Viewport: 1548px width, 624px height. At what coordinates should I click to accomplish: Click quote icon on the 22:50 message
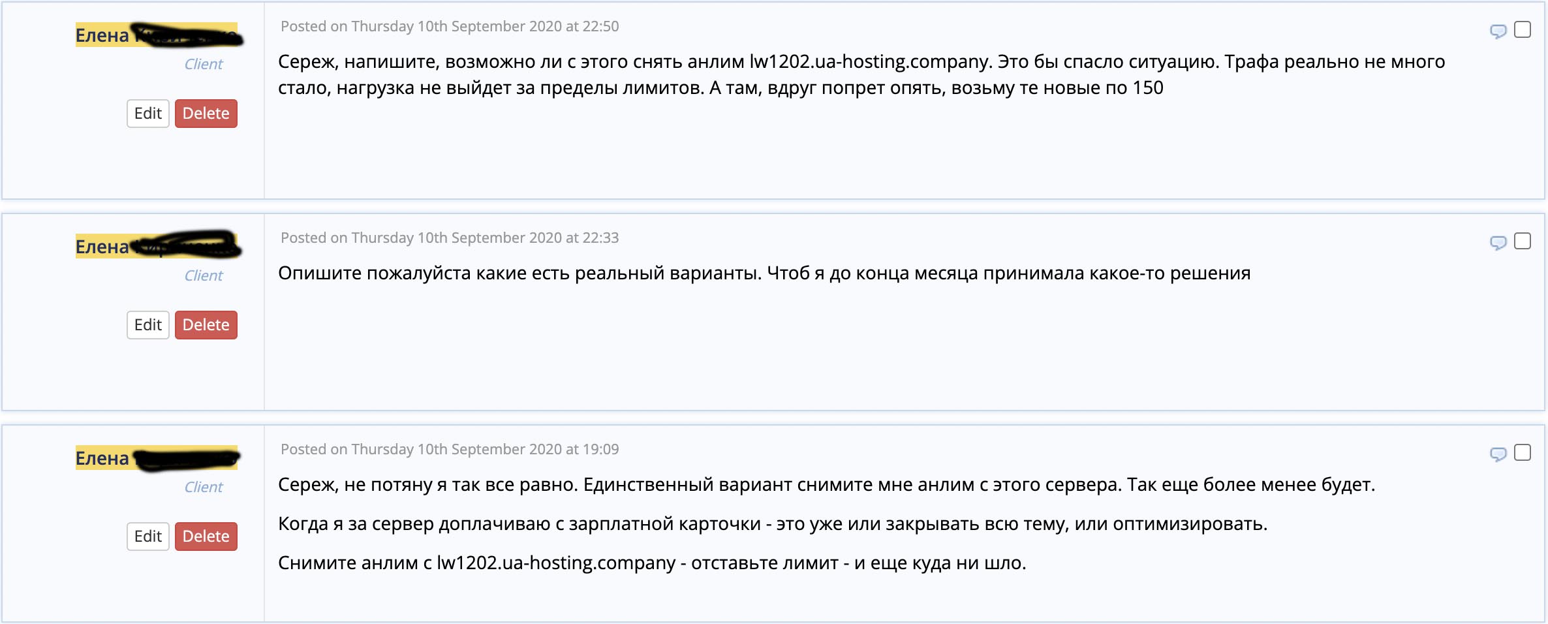[x=1498, y=31]
